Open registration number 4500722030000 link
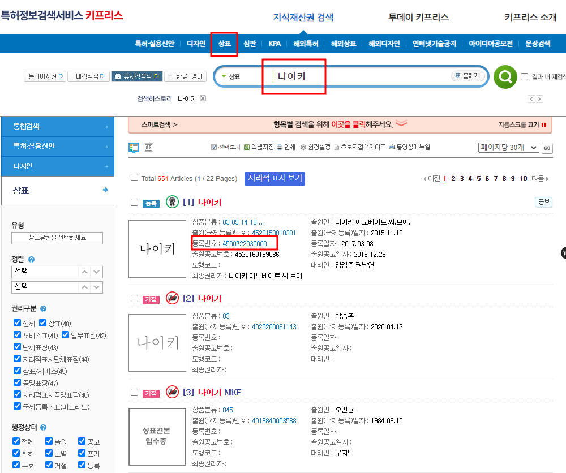 click(x=245, y=244)
